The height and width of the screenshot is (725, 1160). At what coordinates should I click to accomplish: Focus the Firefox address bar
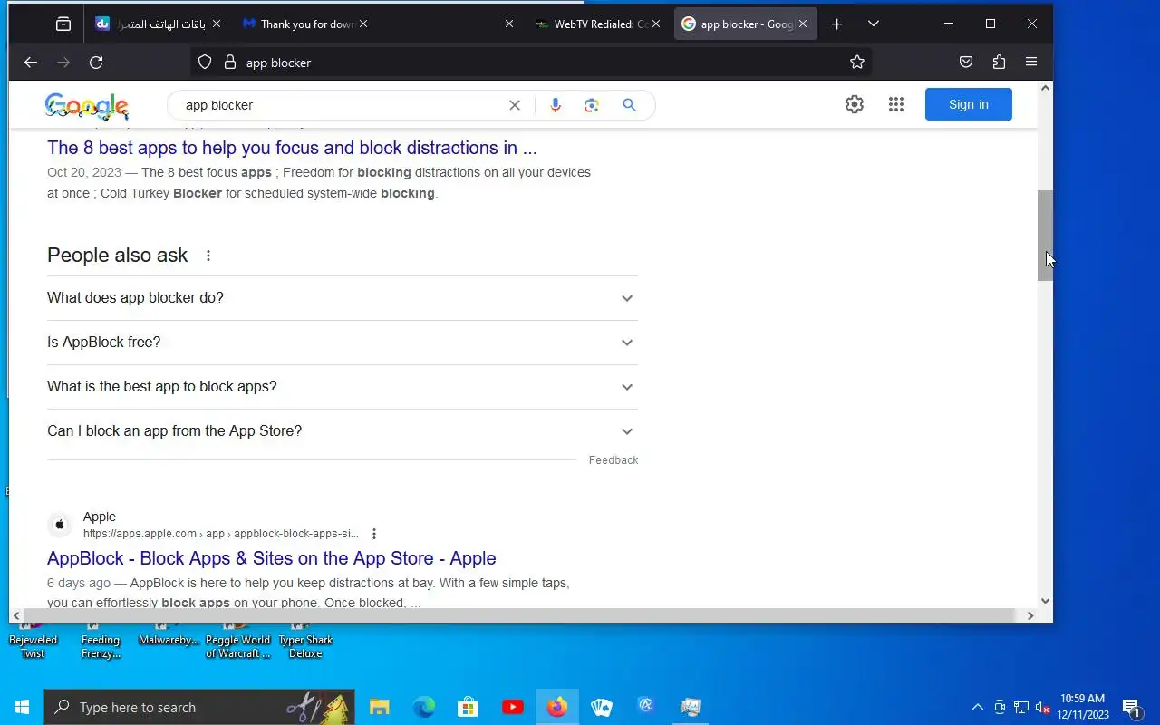(531, 63)
